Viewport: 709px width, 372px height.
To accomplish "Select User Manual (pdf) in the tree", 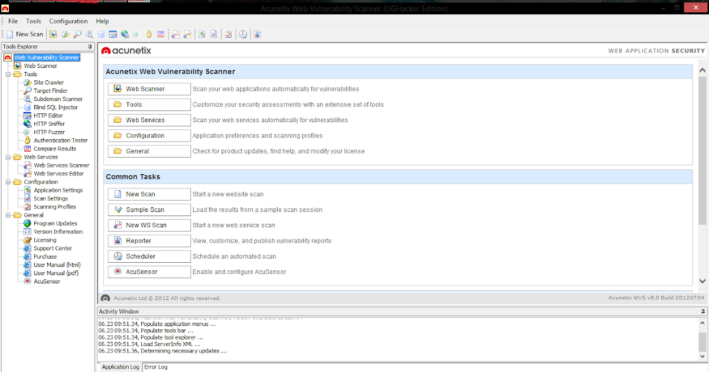I will pyautogui.click(x=56, y=273).
